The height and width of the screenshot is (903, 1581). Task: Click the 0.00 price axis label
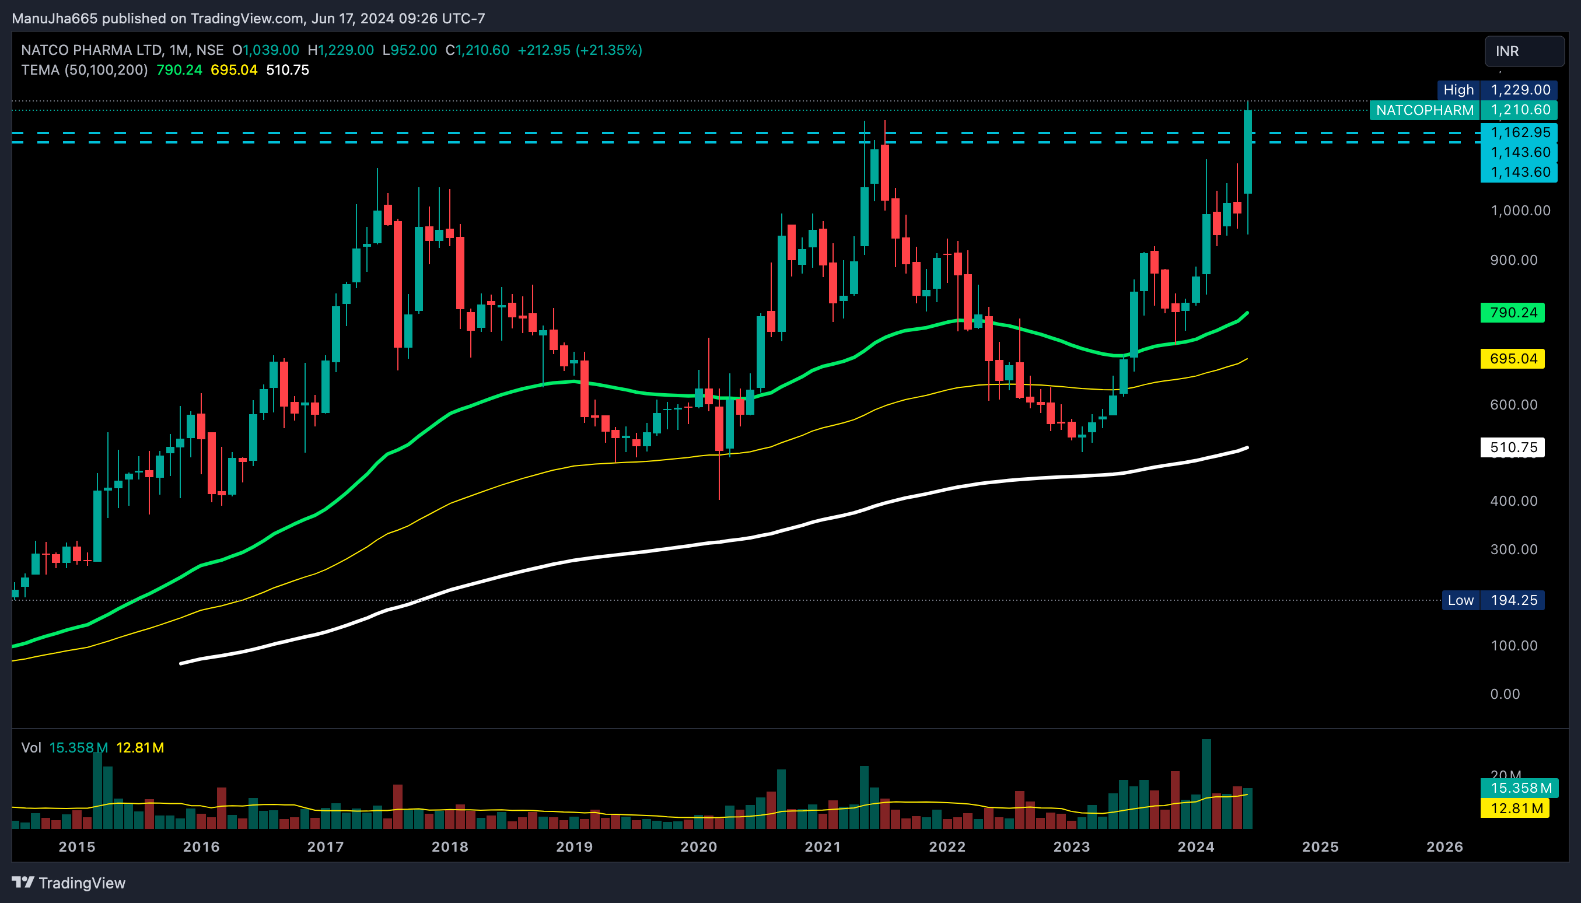[1505, 694]
